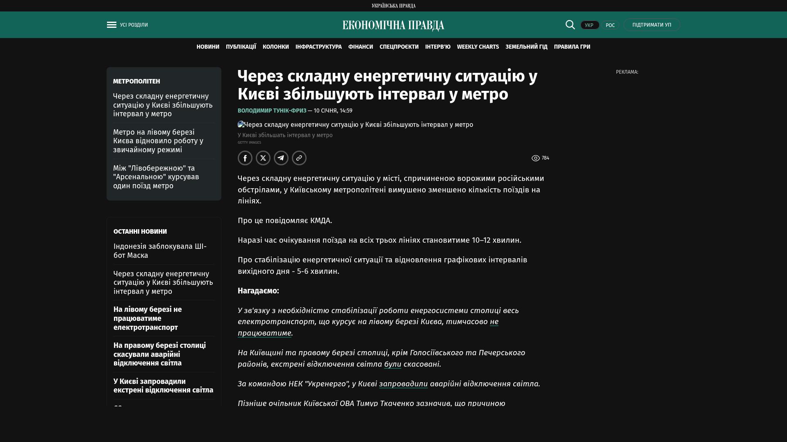Open author Володимир Тунік-Фриз page
Screen dimensions: 787x442
pos(272,111)
